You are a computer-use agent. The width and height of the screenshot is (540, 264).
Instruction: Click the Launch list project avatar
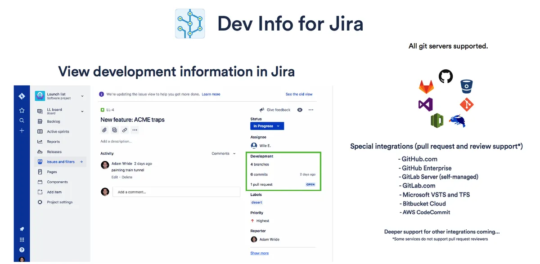click(40, 96)
